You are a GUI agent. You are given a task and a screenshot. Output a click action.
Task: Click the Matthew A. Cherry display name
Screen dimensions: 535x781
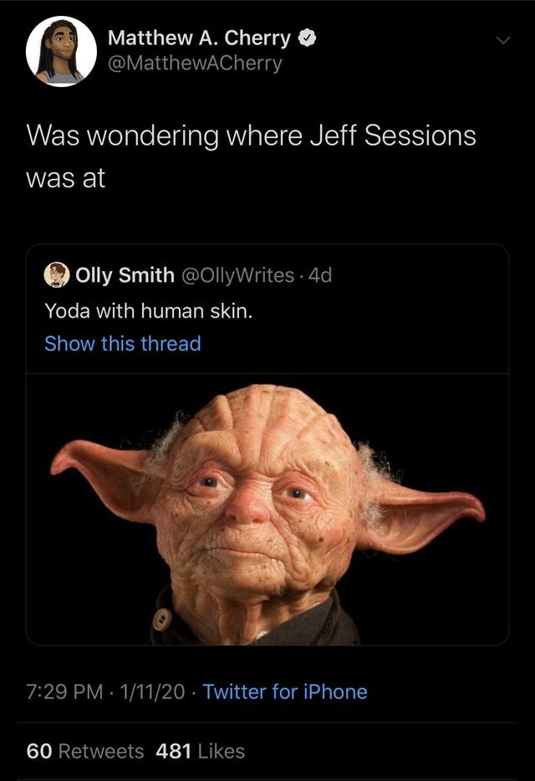[199, 38]
